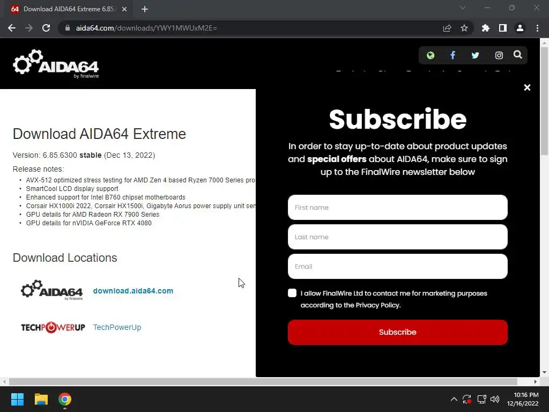This screenshot has height=412, width=549.
Task: Go back to the previous page
Action: pos(12,28)
